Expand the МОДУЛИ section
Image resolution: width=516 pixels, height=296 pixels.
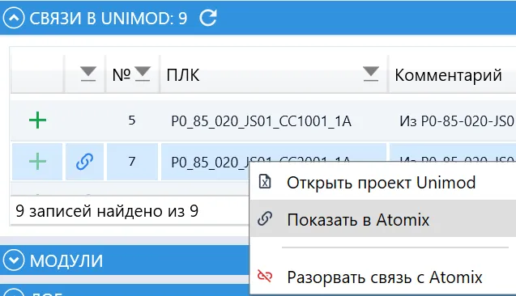tap(14, 260)
